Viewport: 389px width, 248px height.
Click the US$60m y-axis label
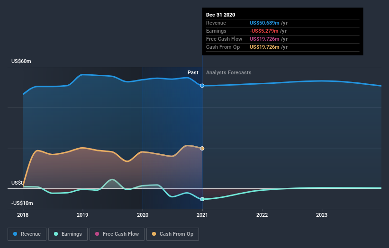pos(21,61)
